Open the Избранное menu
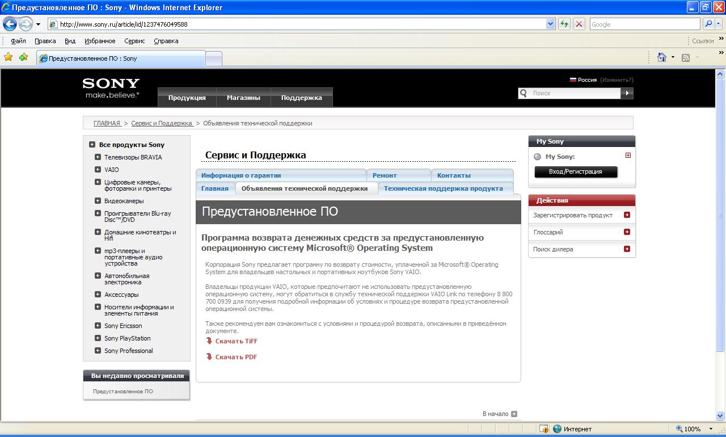 pyautogui.click(x=100, y=41)
